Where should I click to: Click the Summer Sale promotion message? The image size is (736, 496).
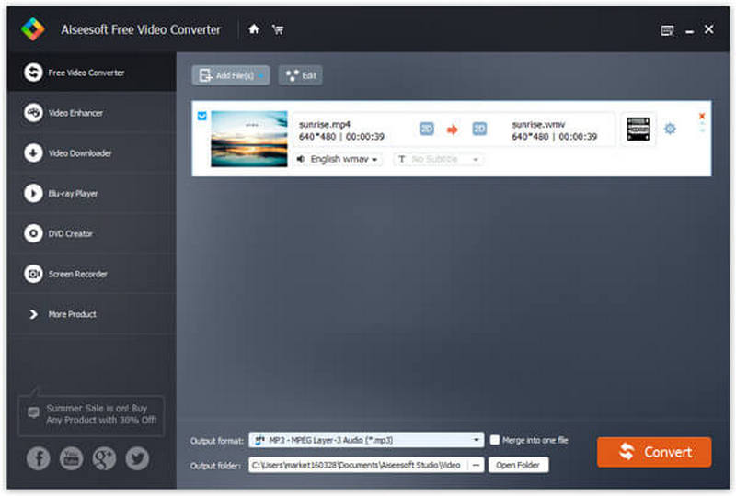[91, 415]
